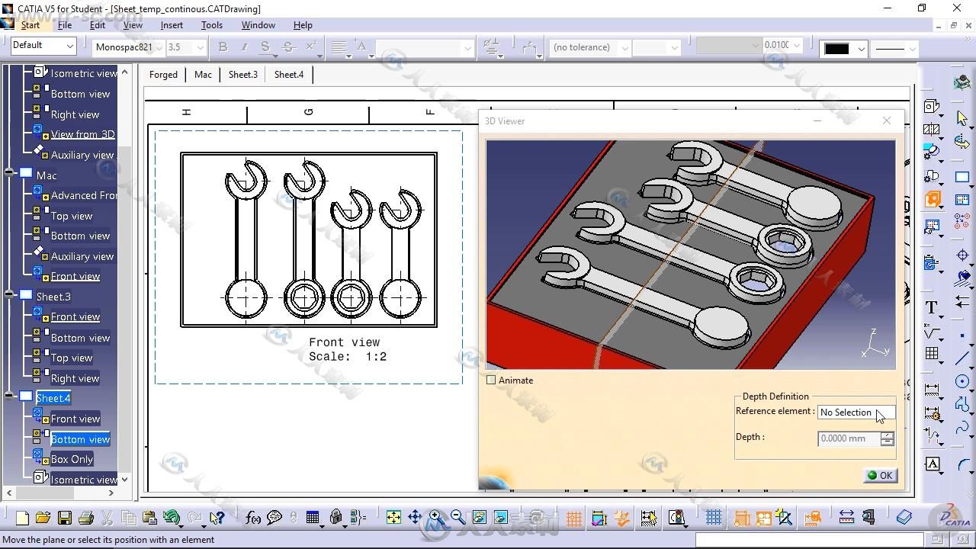Image resolution: width=976 pixels, height=549 pixels.
Task: Click the Paste clipboard icon
Action: click(150, 518)
